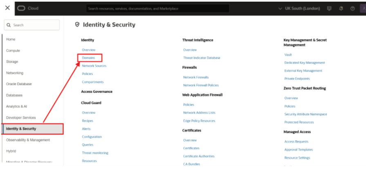Open the help question mark icon
Screen dimensions: 366x177
(x=353, y=9)
